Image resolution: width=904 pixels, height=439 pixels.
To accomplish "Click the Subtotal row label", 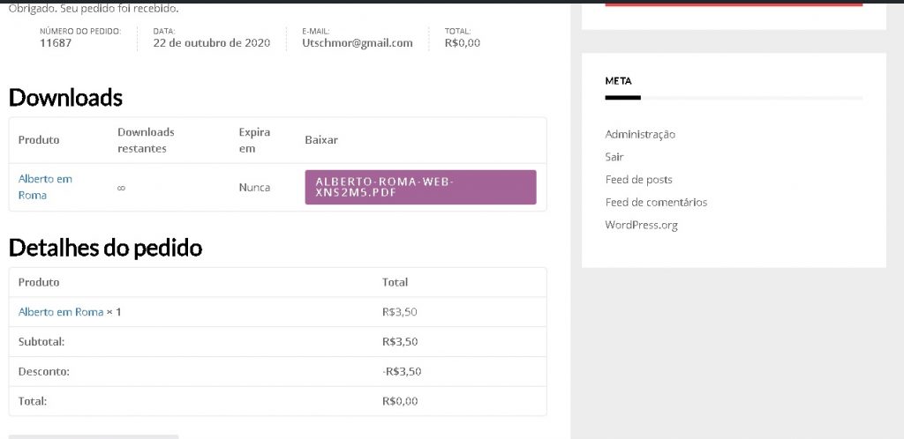I will [x=41, y=341].
